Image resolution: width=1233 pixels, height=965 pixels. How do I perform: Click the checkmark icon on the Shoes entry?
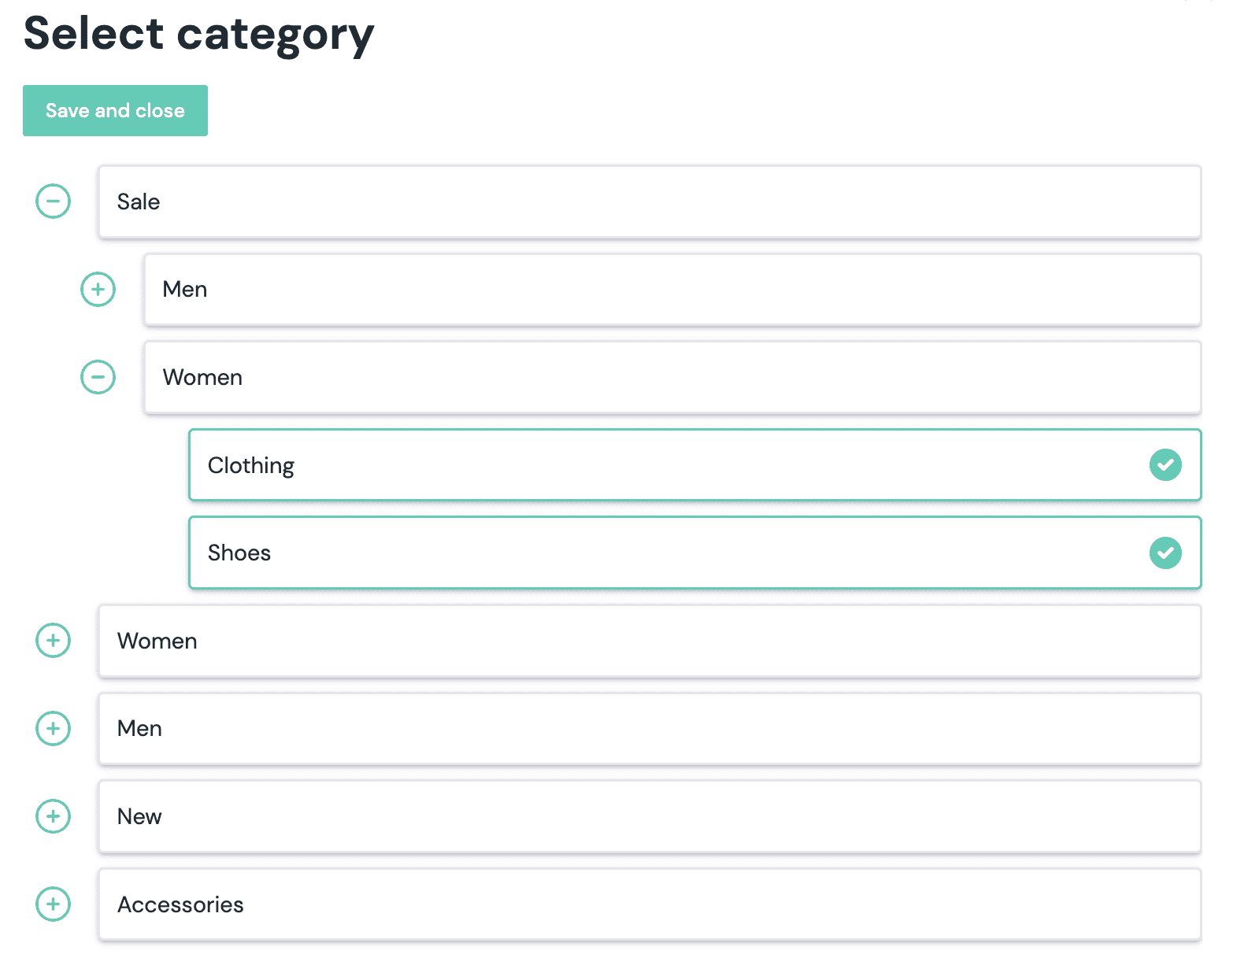[1166, 553]
